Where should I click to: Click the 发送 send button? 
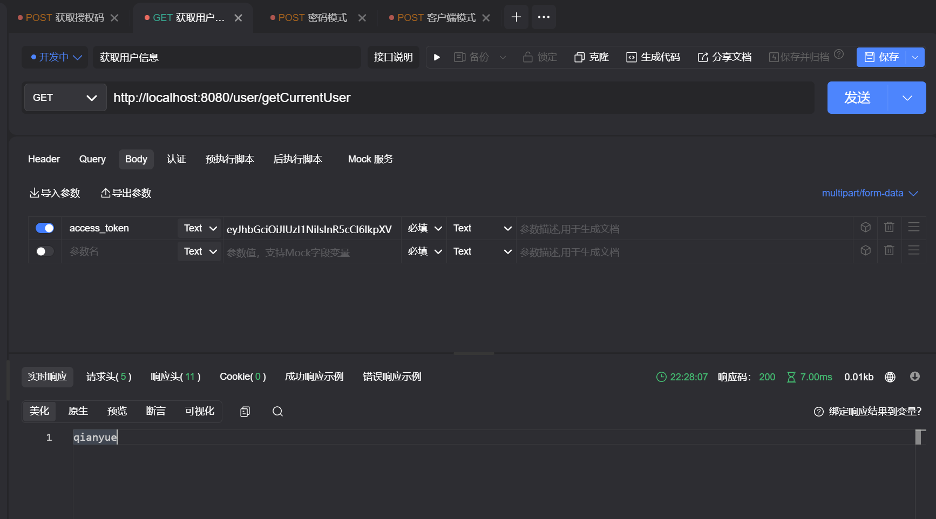point(858,98)
